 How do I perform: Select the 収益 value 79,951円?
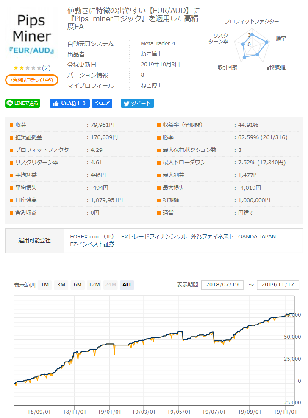103,125
